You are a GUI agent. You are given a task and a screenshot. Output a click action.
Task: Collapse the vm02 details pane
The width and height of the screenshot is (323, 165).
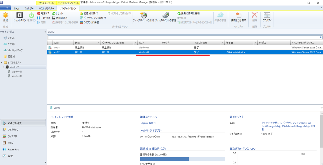pos(321,107)
